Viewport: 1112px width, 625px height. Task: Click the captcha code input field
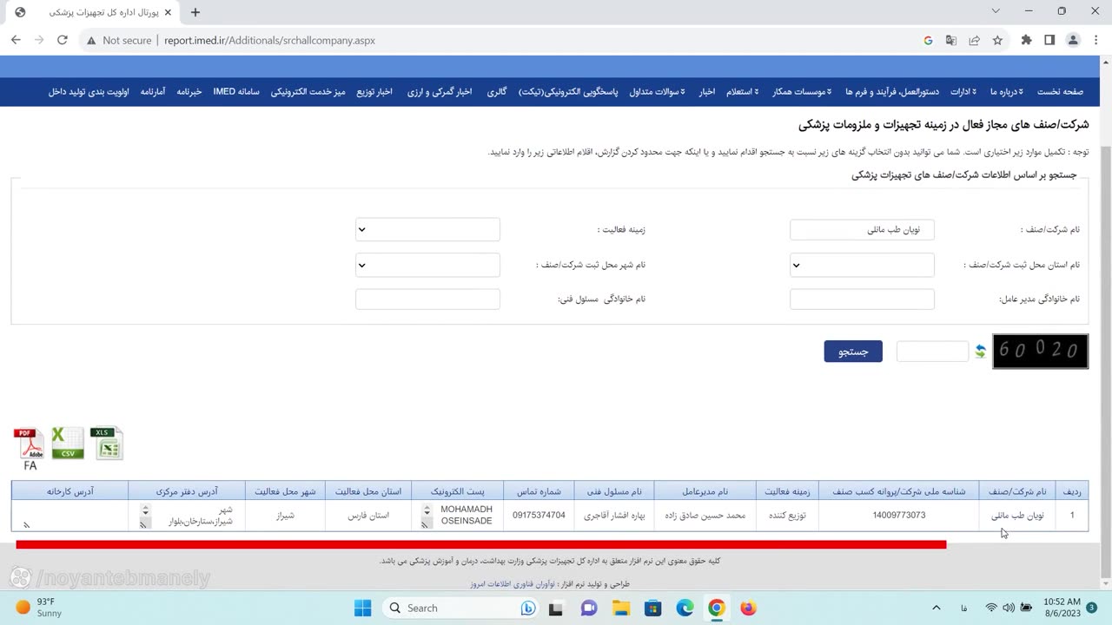pos(932,352)
